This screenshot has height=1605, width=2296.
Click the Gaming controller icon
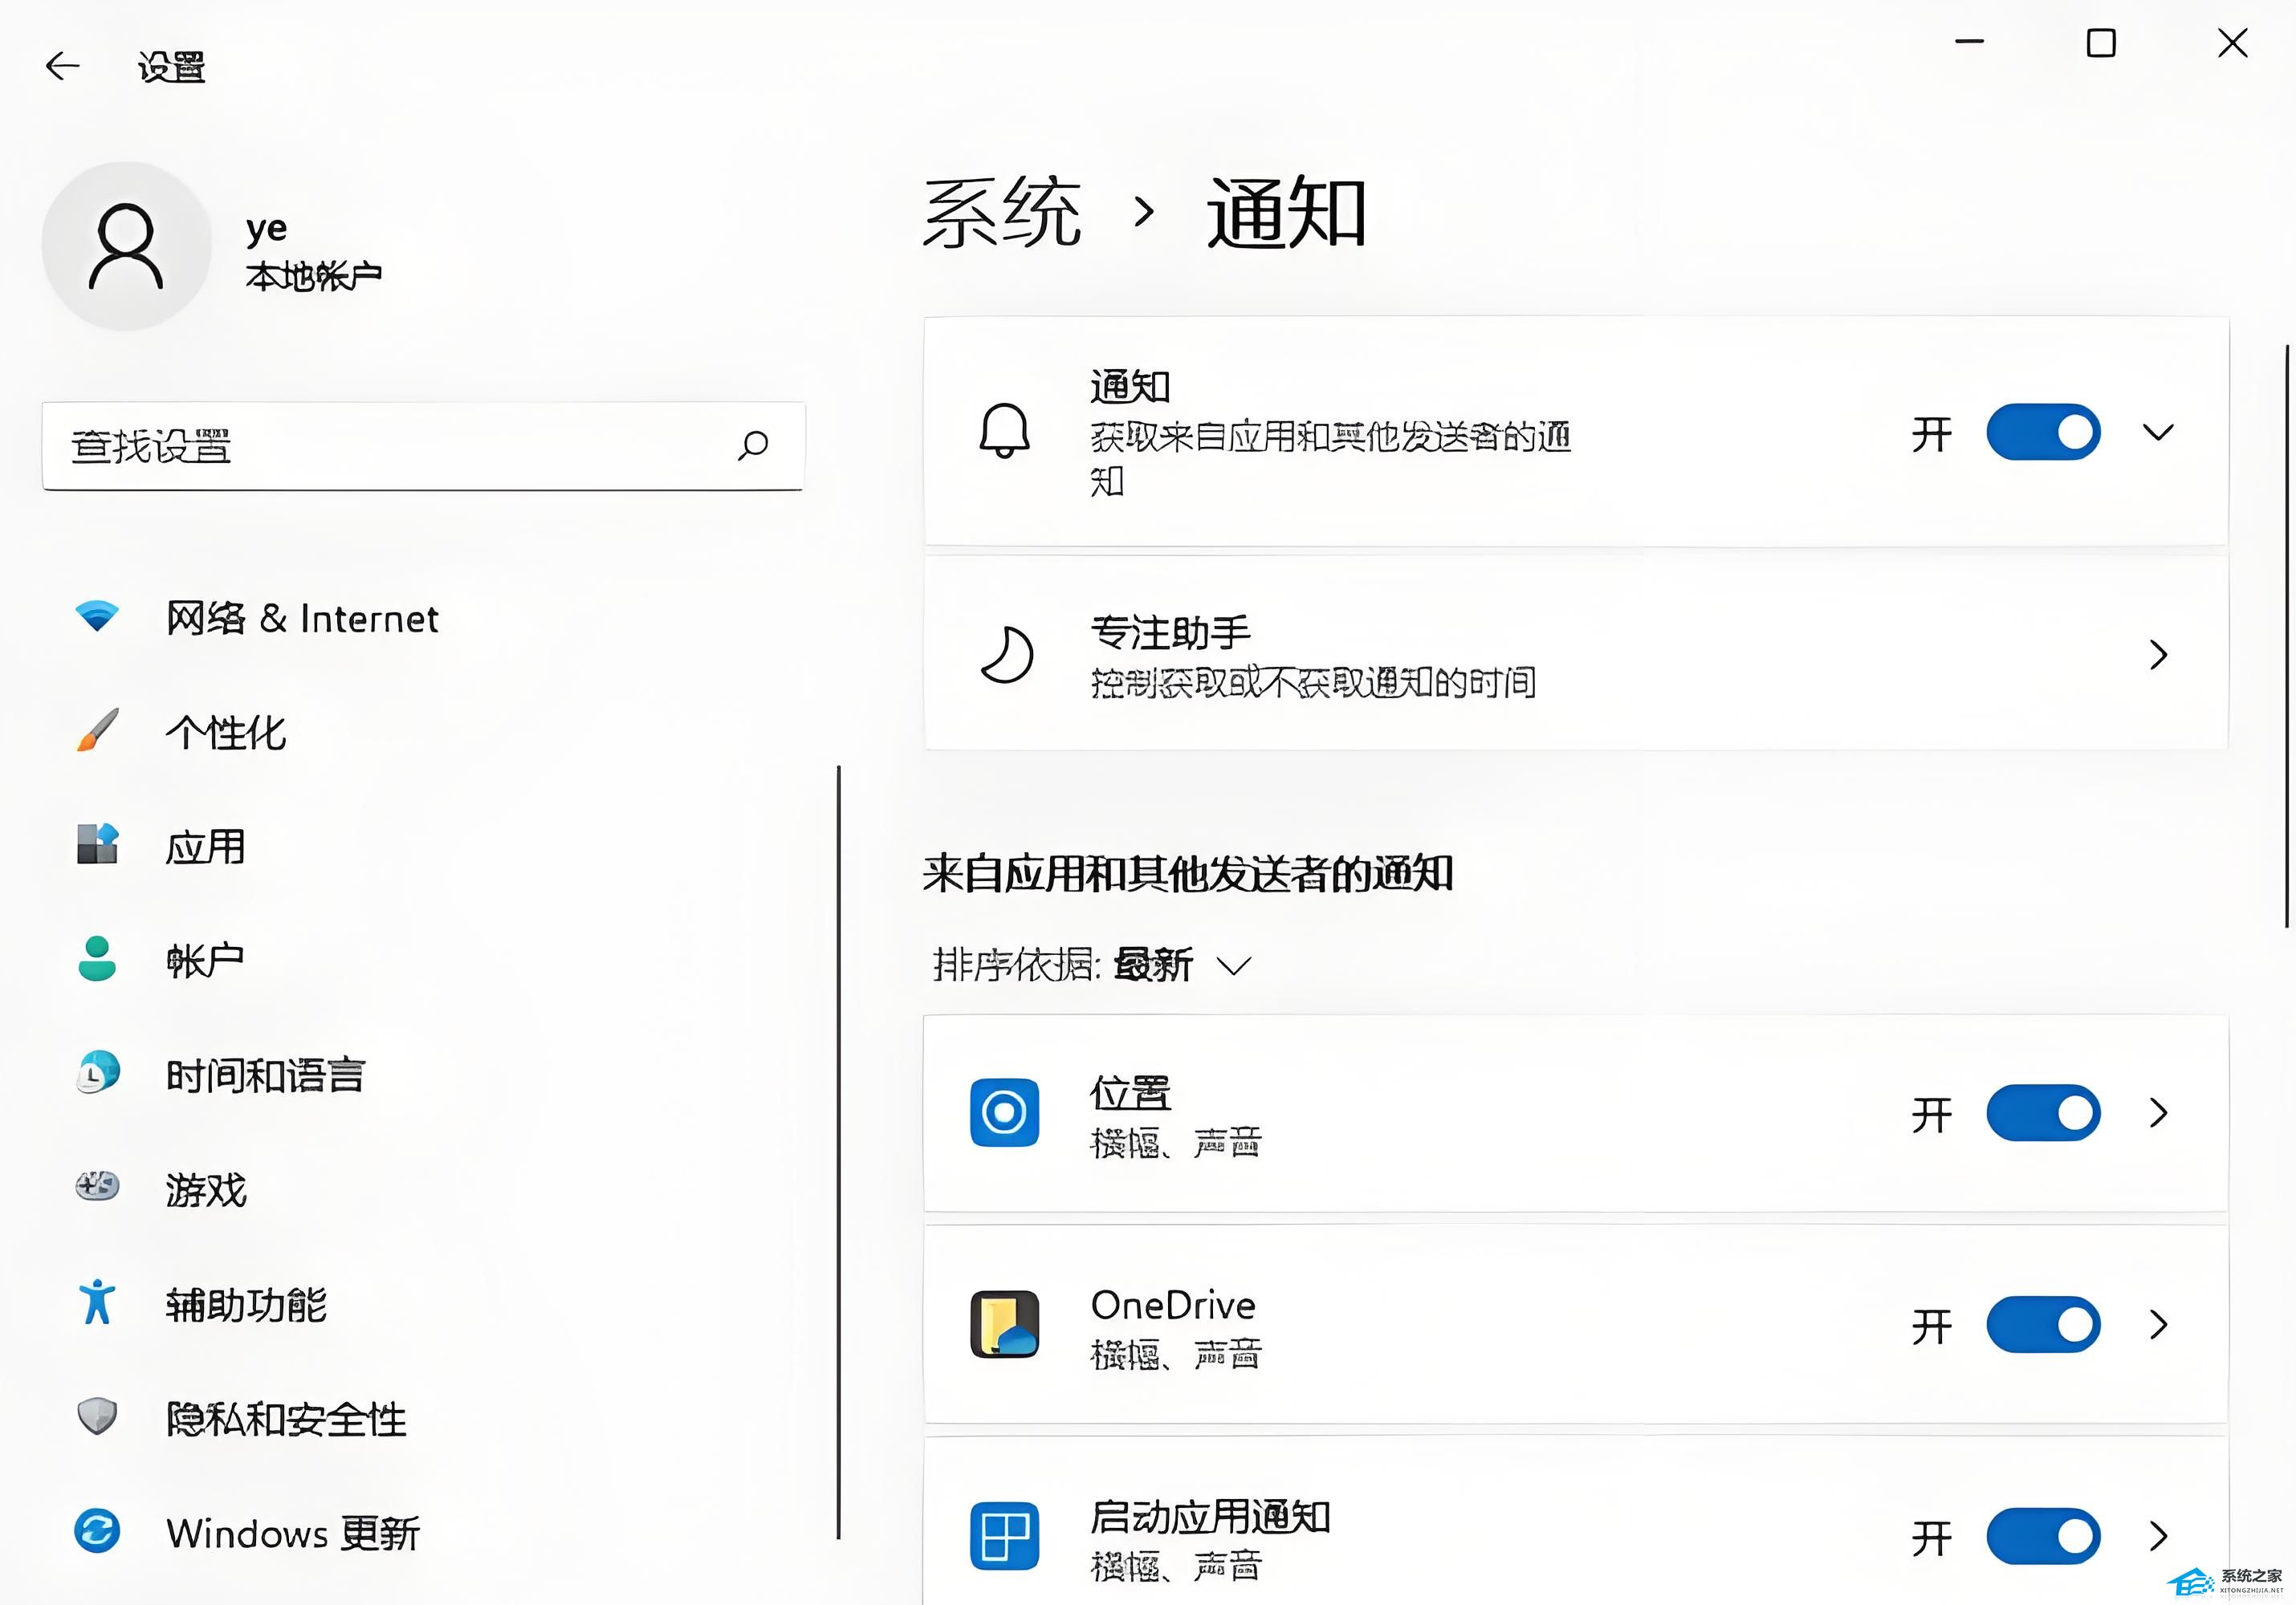[97, 1187]
